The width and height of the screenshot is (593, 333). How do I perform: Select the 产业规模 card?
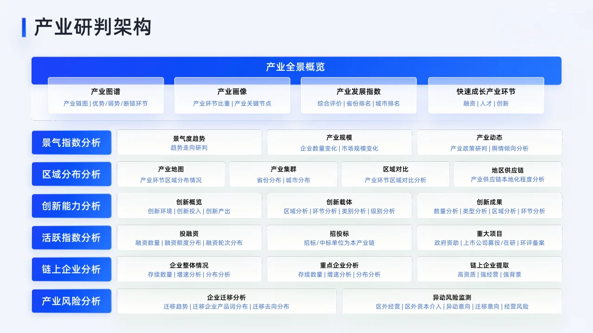pos(339,142)
